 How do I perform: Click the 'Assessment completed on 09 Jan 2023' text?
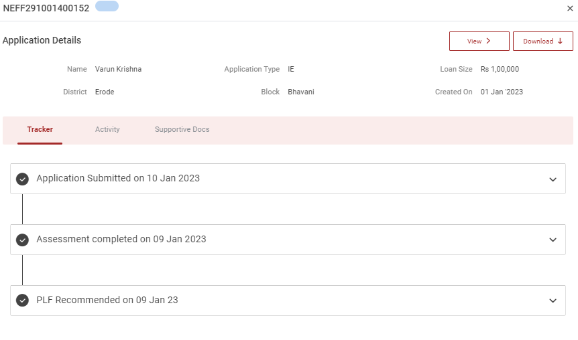[121, 240]
